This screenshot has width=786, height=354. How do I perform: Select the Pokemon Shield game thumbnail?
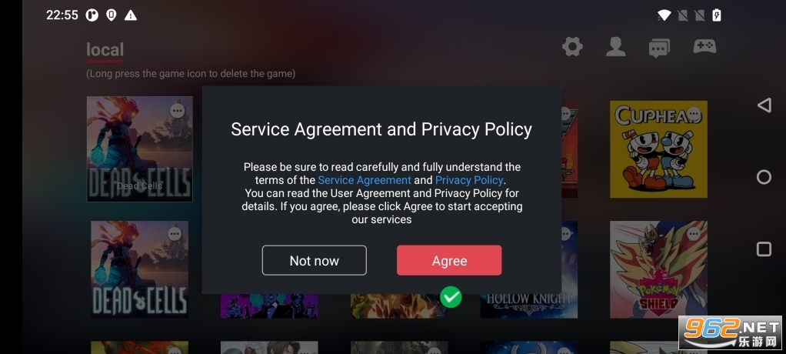(658, 269)
